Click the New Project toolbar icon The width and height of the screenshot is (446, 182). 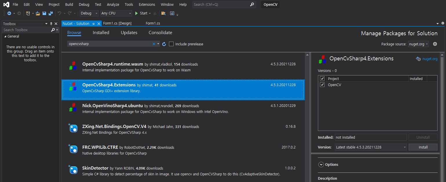click(28, 13)
